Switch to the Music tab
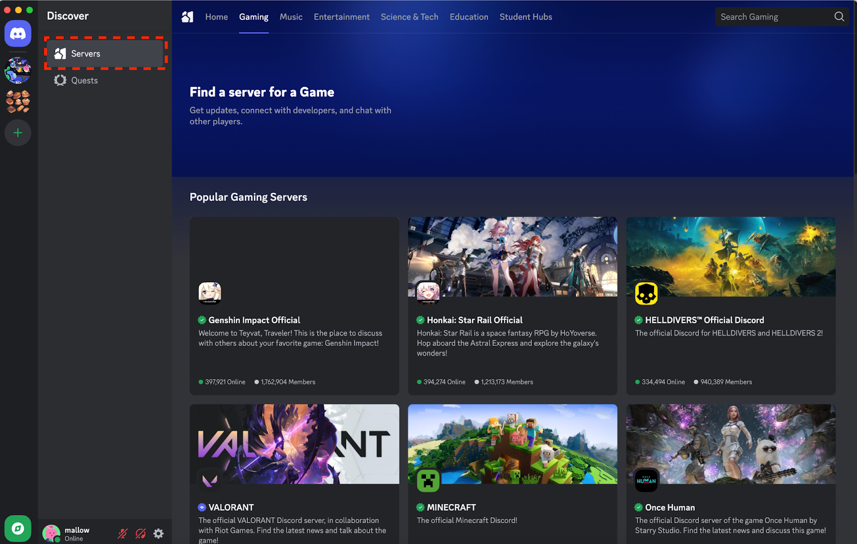This screenshot has width=857, height=544. point(291,17)
